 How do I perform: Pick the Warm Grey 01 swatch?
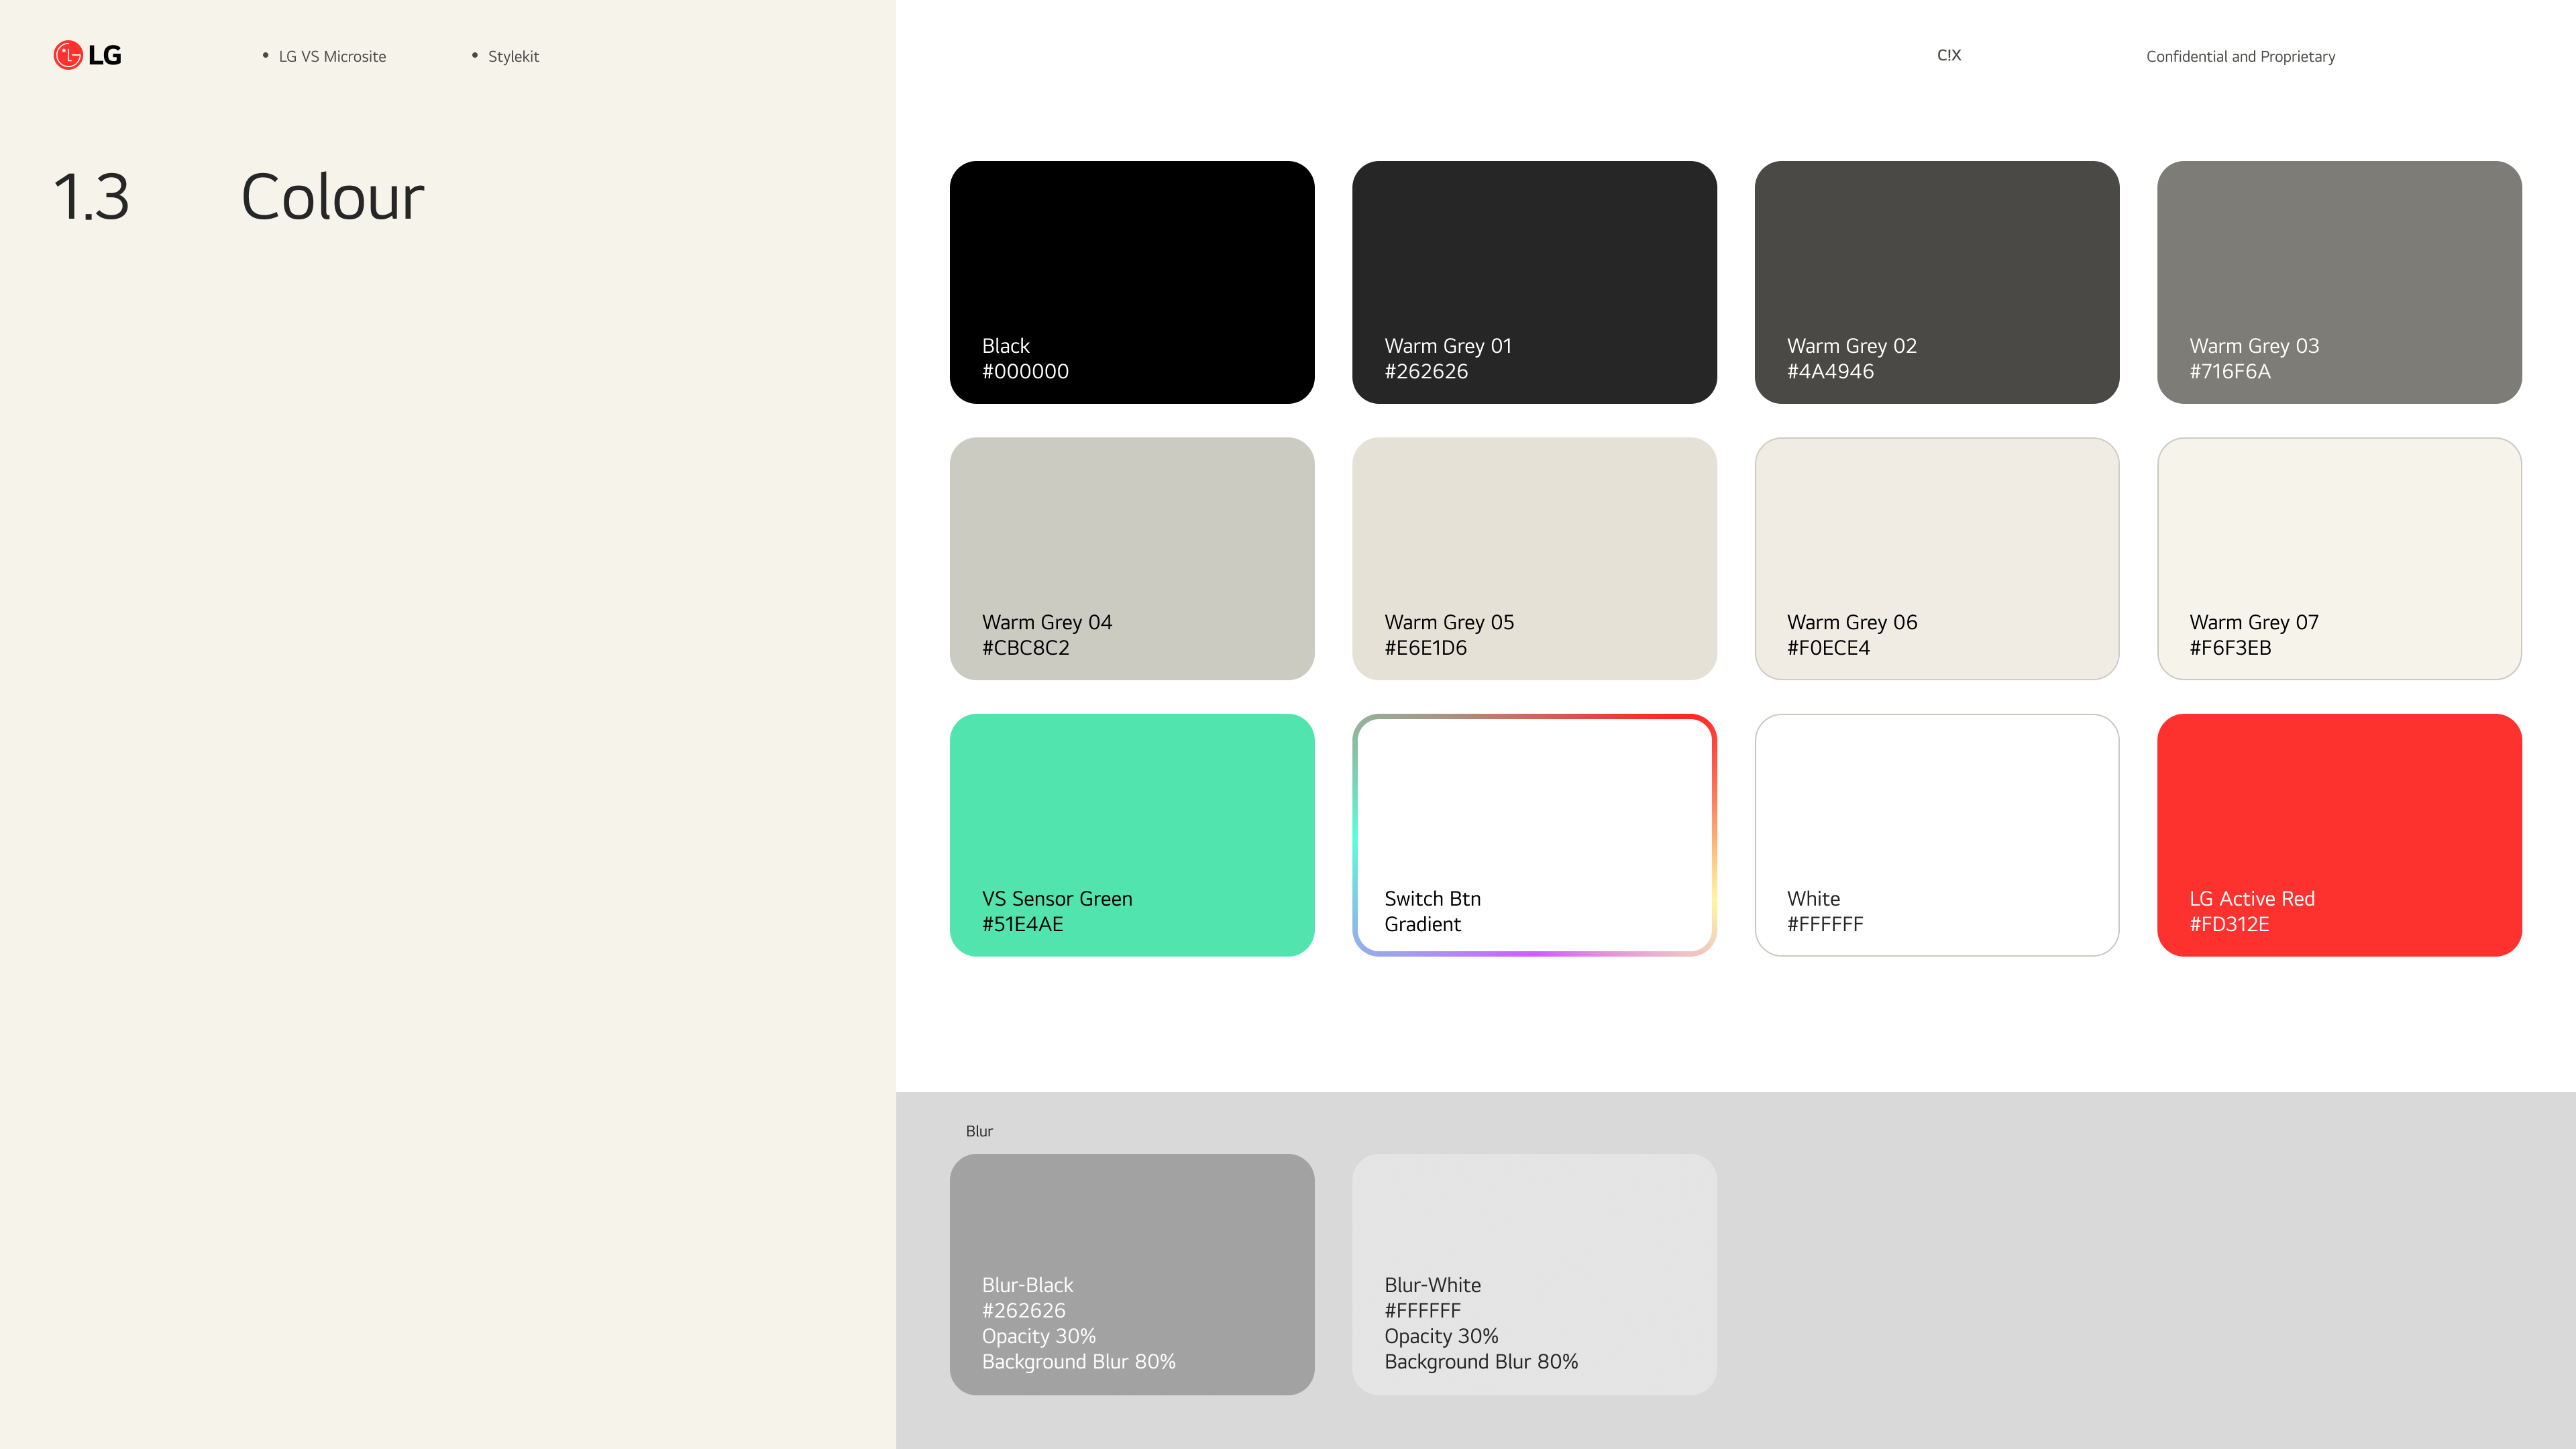point(1534,282)
